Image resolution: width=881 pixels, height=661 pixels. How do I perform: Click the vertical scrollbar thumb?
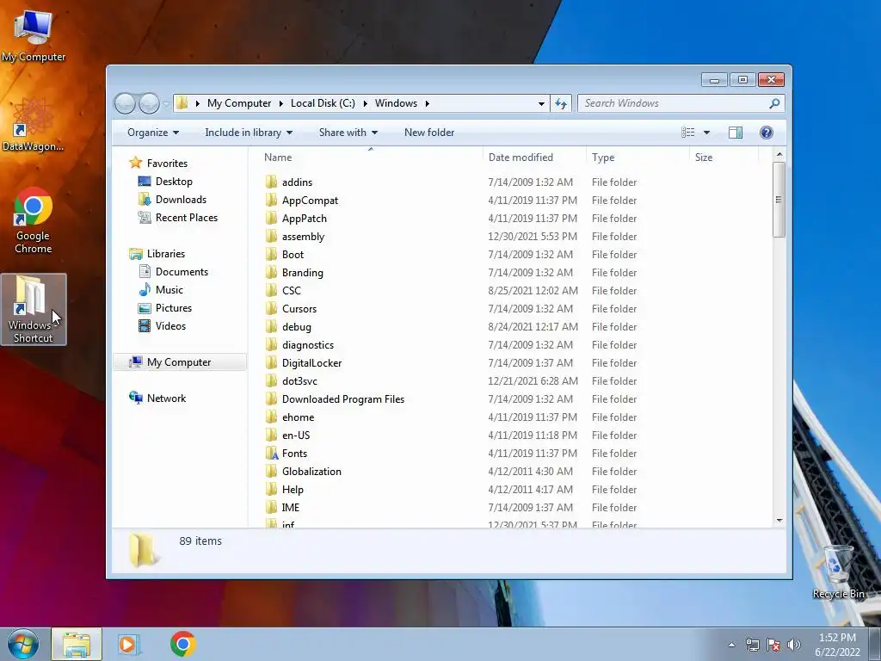(779, 200)
